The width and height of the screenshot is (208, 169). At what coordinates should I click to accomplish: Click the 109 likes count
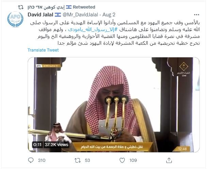pos(133,160)
